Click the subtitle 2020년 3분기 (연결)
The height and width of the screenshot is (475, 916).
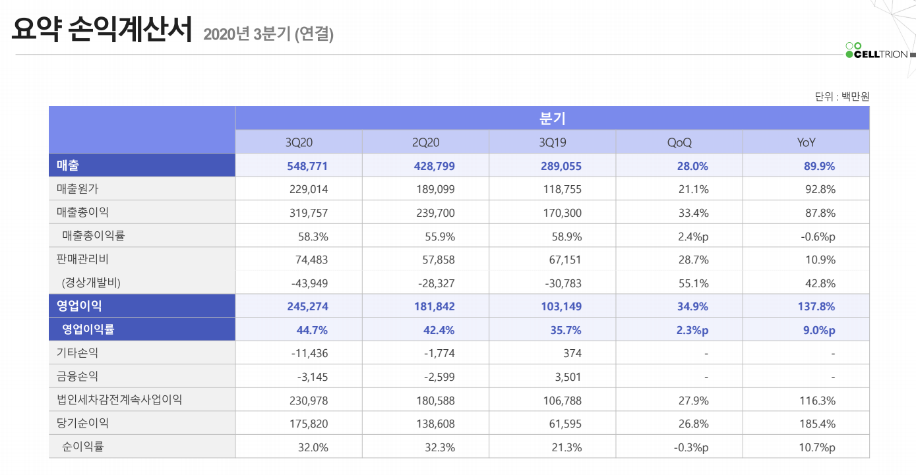click(269, 34)
